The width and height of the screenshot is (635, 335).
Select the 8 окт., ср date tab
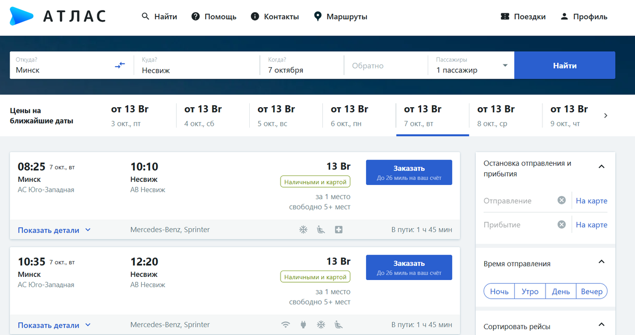pyautogui.click(x=506, y=116)
